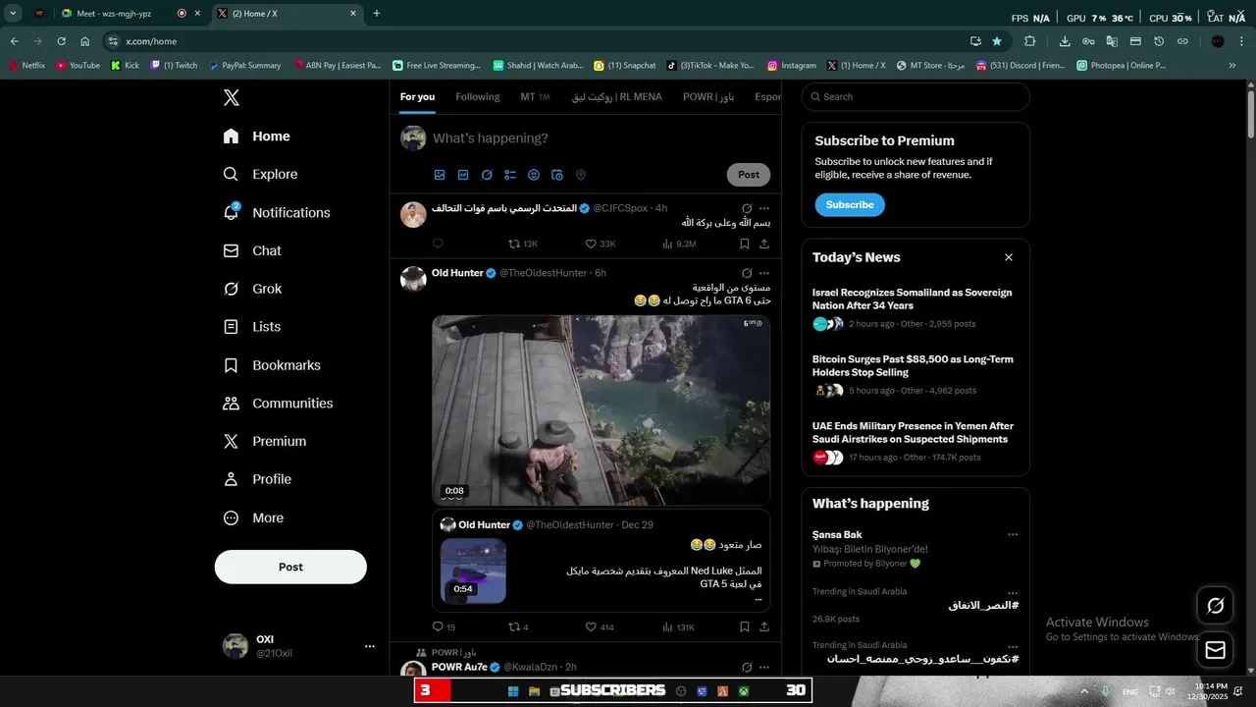Open Bookmarks in the sidebar

pyautogui.click(x=273, y=365)
